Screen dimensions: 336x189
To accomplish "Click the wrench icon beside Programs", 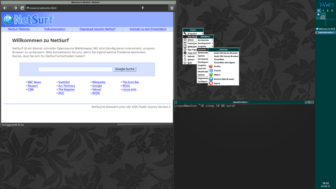I will [x=185, y=34].
